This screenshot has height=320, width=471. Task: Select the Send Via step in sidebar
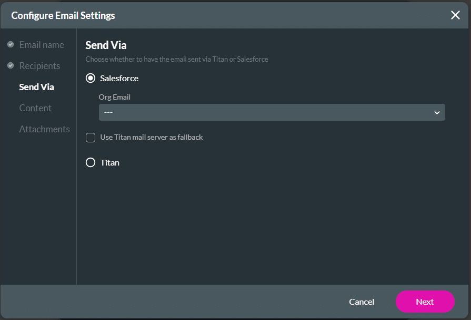tap(36, 87)
